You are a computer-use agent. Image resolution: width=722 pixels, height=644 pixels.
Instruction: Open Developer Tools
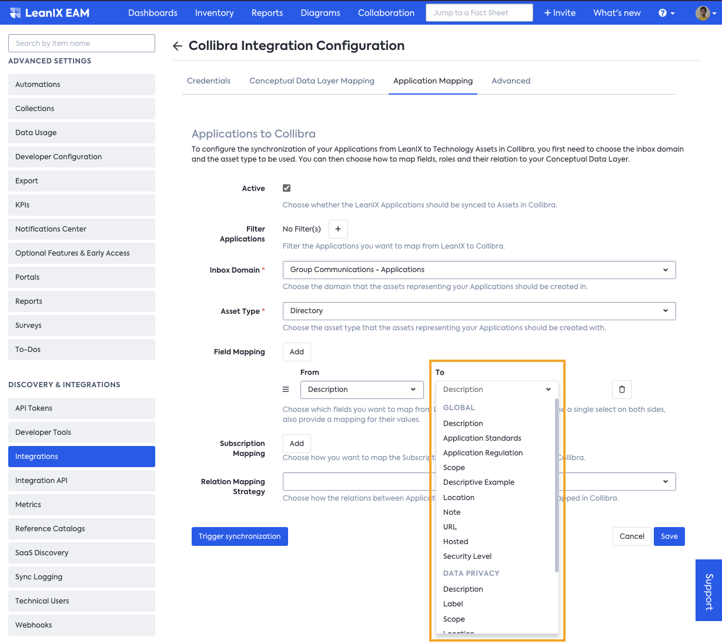pos(82,432)
